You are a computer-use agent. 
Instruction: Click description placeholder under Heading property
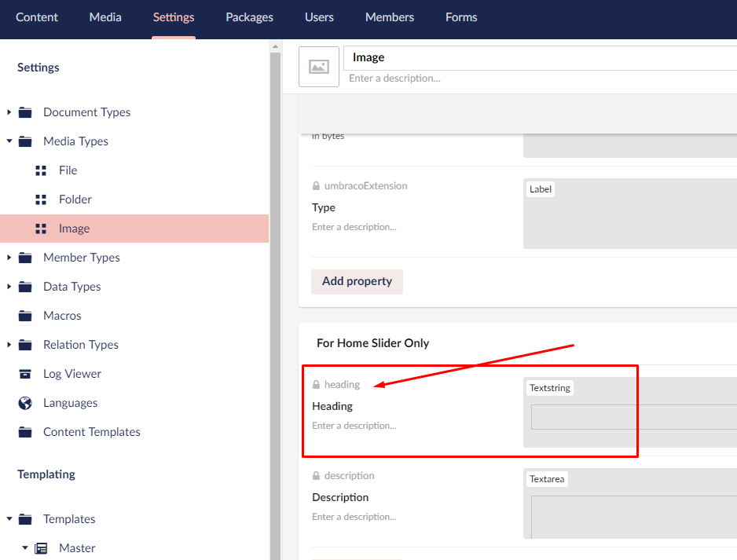point(354,426)
